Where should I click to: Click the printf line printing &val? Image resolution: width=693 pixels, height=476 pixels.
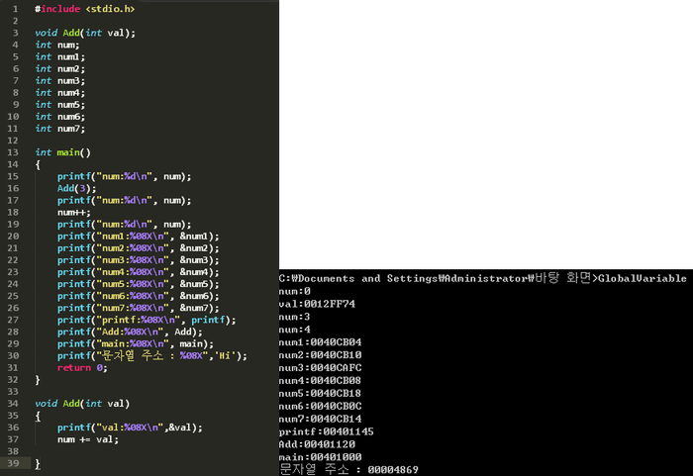click(x=130, y=428)
